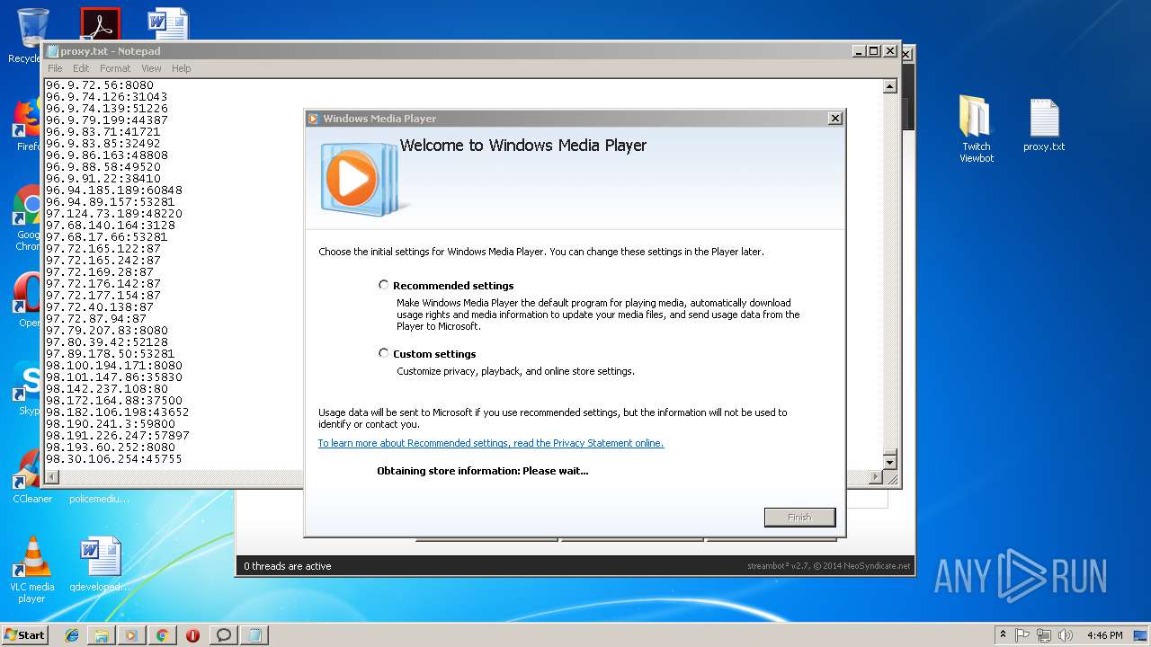Click the Windows Media Player logo
Image resolution: width=1151 pixels, height=647 pixels.
(358, 179)
